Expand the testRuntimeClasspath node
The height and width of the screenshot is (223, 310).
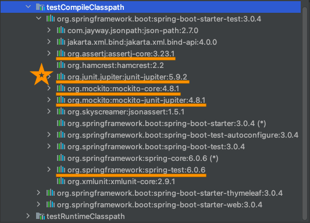pos(28,216)
